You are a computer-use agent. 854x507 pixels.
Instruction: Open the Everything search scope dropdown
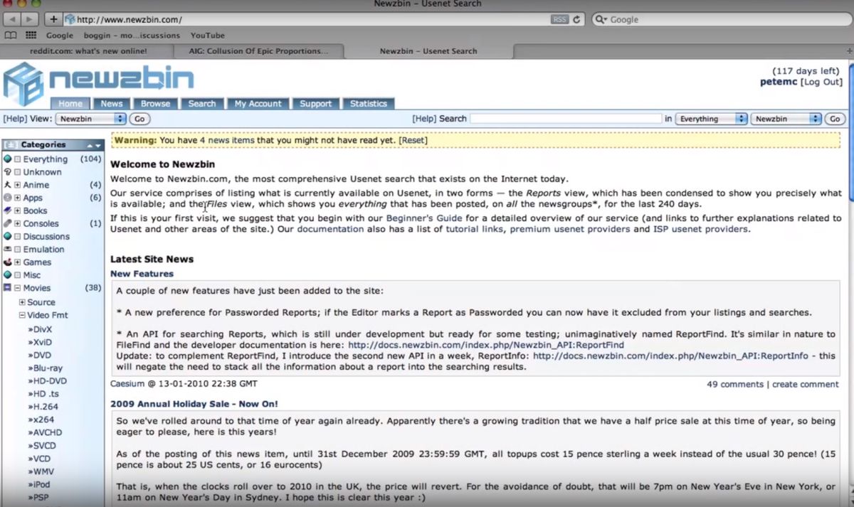711,119
